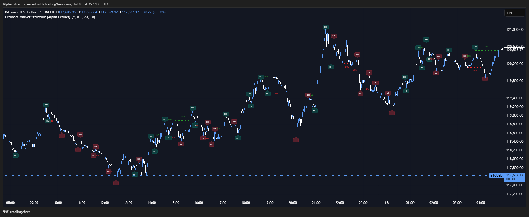Click the 10:00 time axis label
Viewport: 529px width, 217px height.
57,203
